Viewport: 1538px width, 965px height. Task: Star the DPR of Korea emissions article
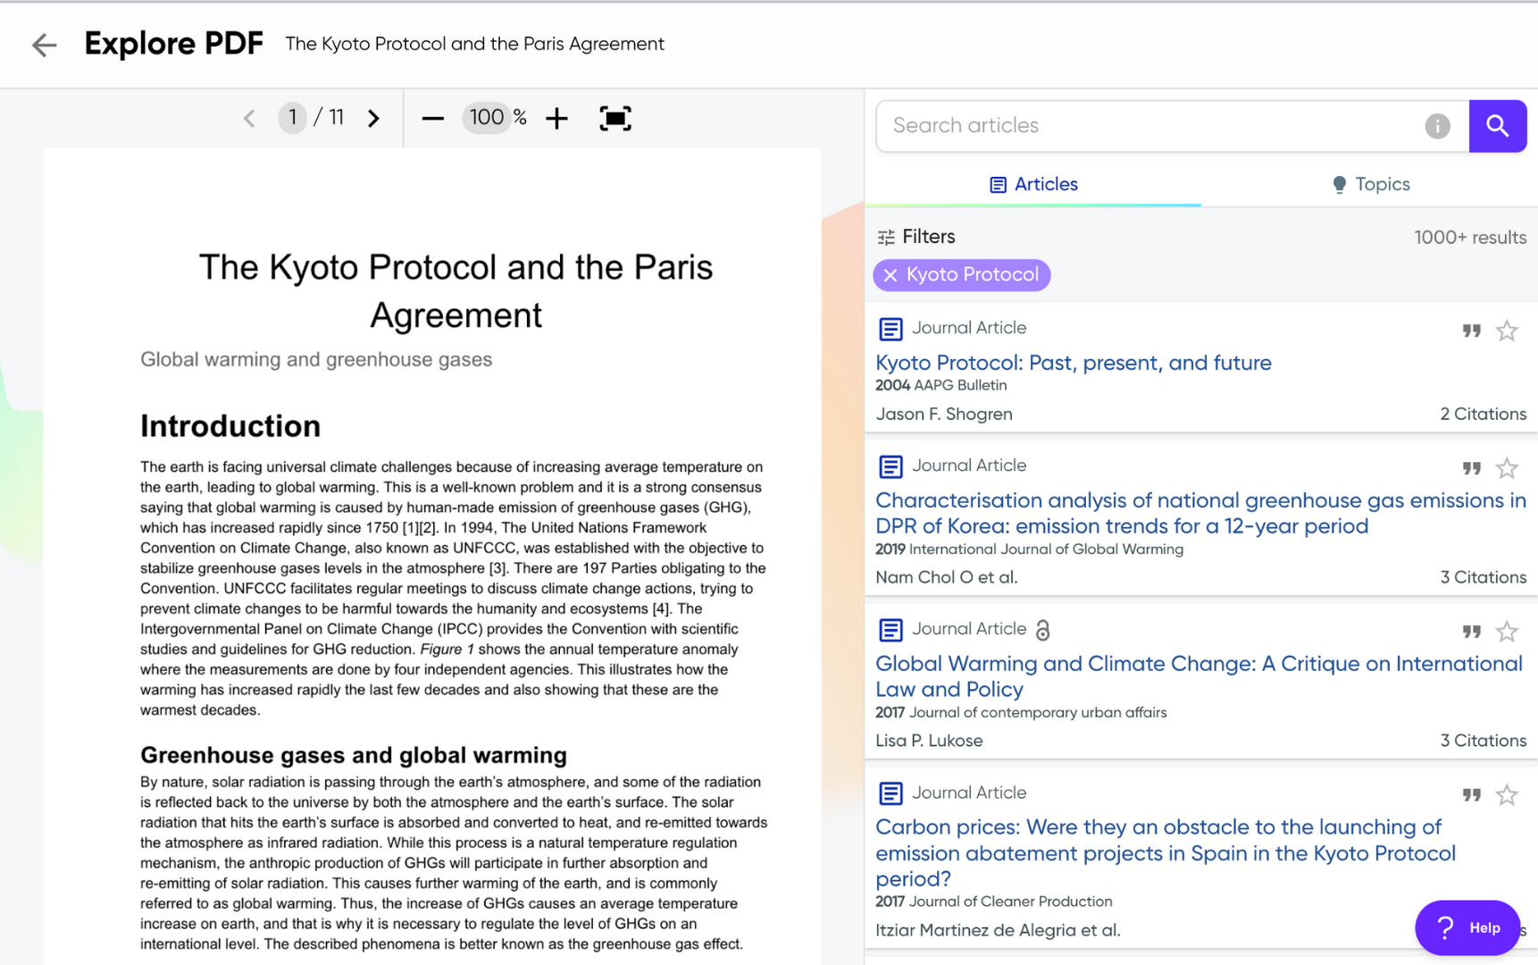pyautogui.click(x=1507, y=468)
